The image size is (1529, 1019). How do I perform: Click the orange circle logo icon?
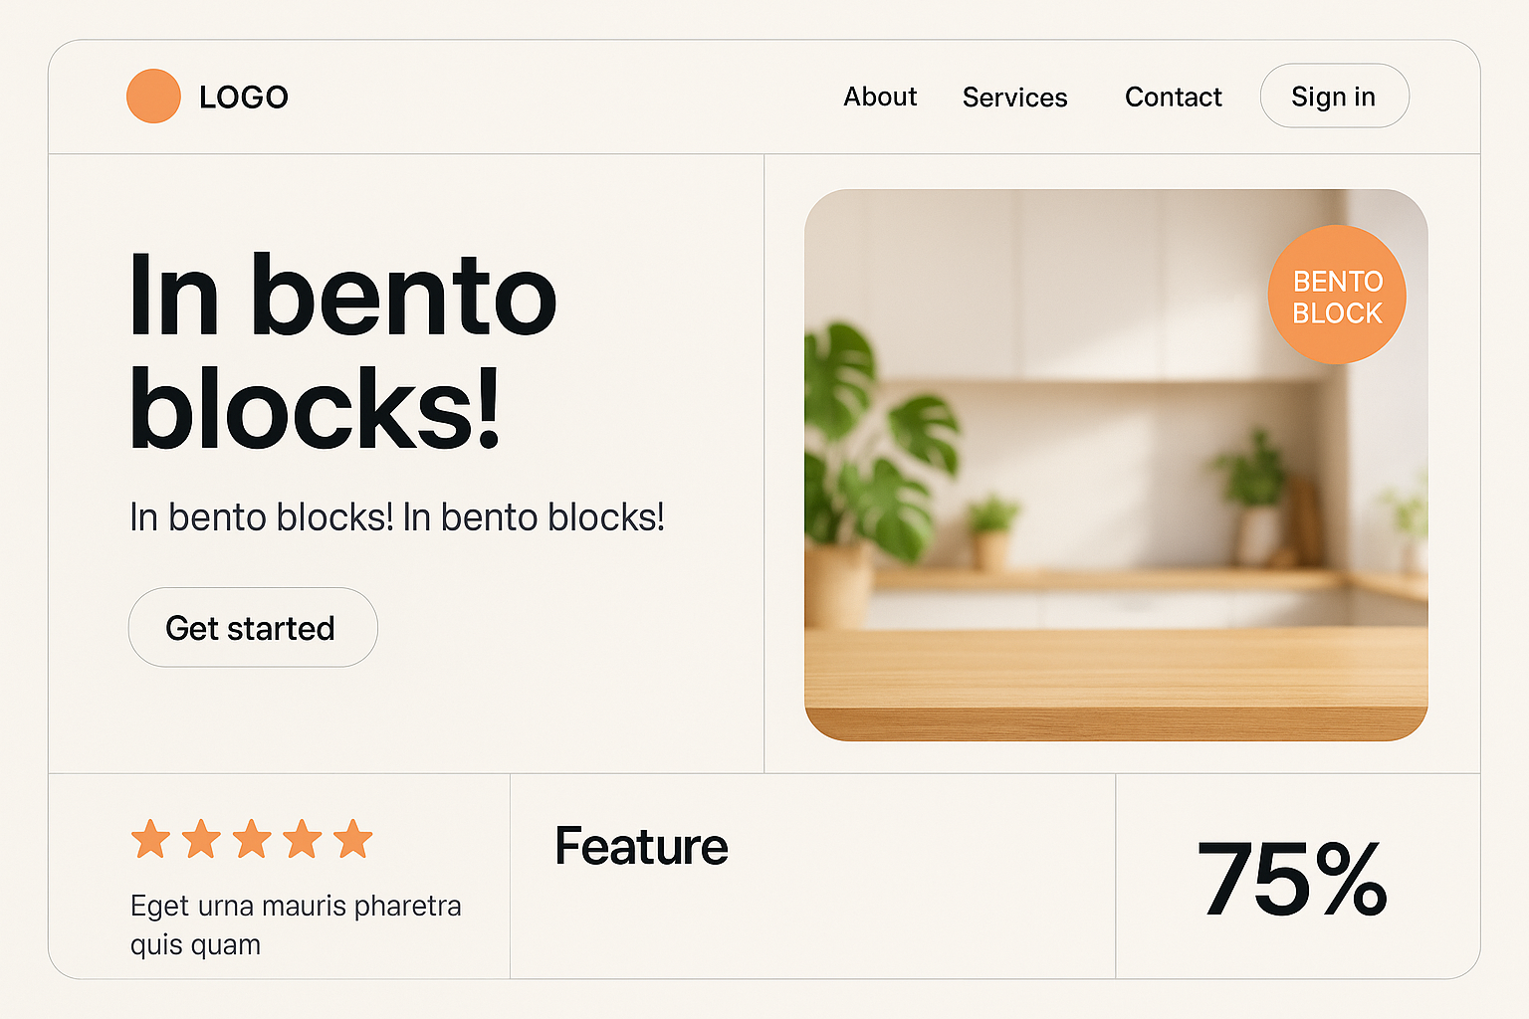coord(153,97)
